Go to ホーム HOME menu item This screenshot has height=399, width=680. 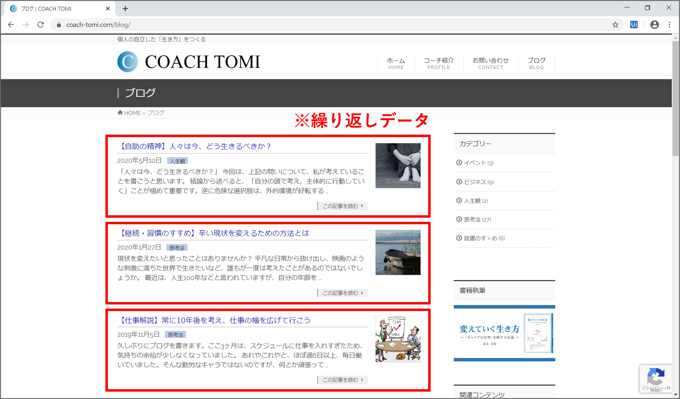[x=396, y=63]
